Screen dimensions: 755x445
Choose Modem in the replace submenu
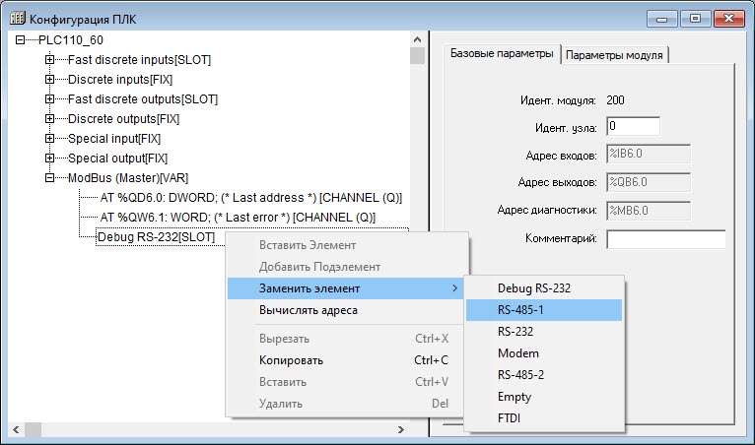[517, 353]
